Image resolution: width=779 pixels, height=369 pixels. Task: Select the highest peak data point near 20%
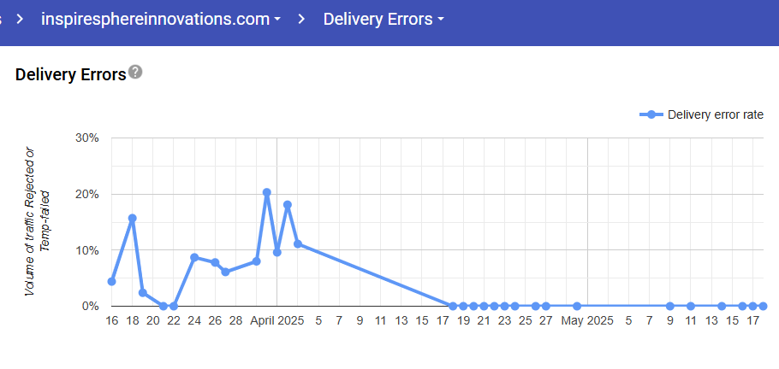coord(267,193)
